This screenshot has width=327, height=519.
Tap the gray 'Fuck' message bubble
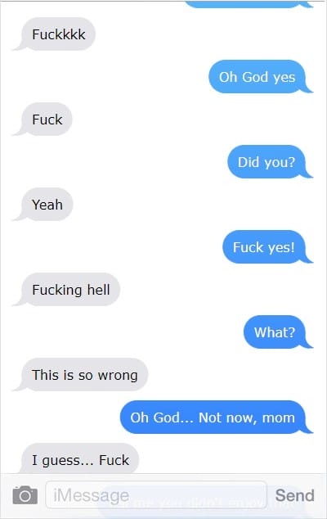(x=47, y=120)
